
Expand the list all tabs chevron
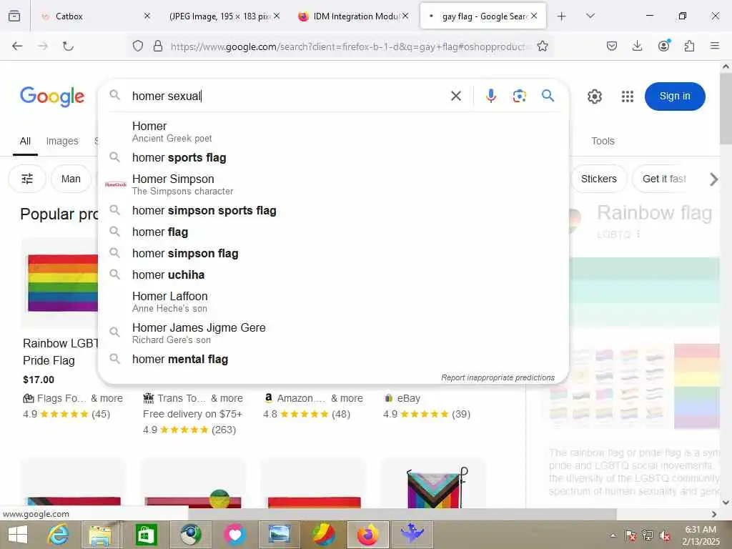click(590, 16)
